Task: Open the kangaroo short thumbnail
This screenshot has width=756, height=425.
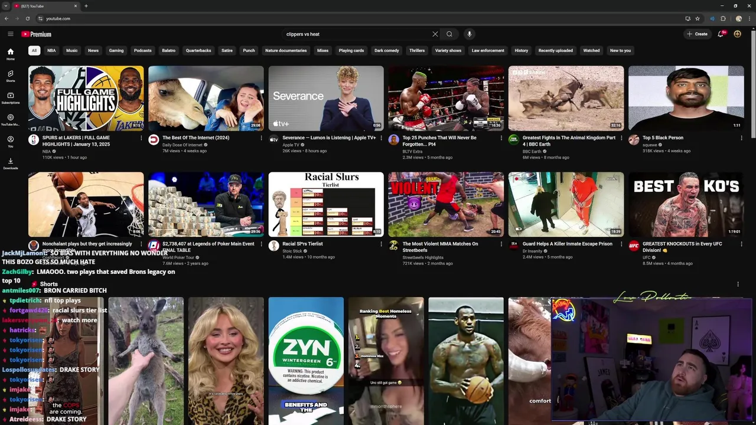Action: tap(146, 361)
